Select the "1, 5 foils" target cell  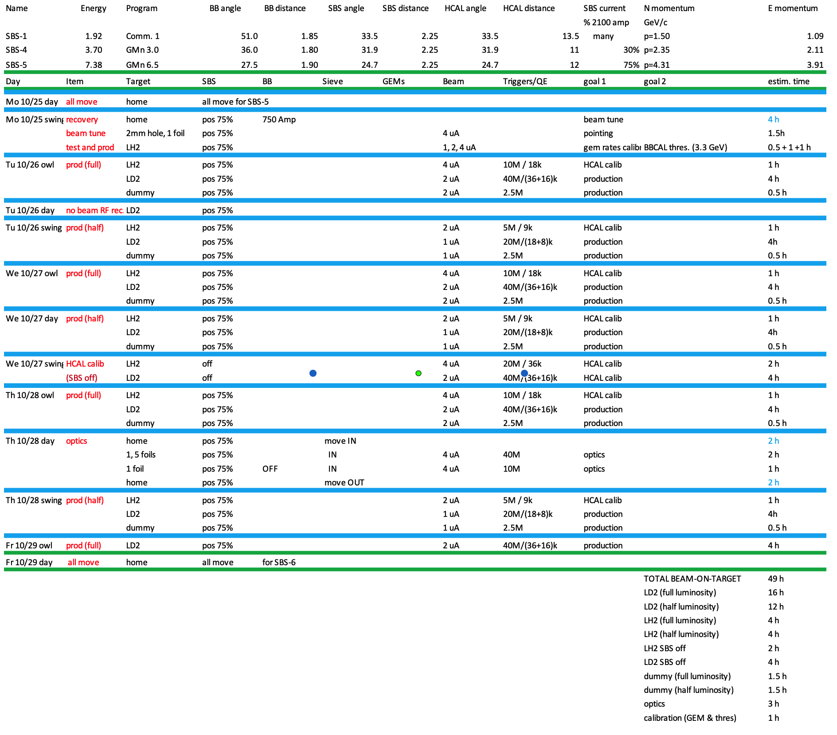141,455
